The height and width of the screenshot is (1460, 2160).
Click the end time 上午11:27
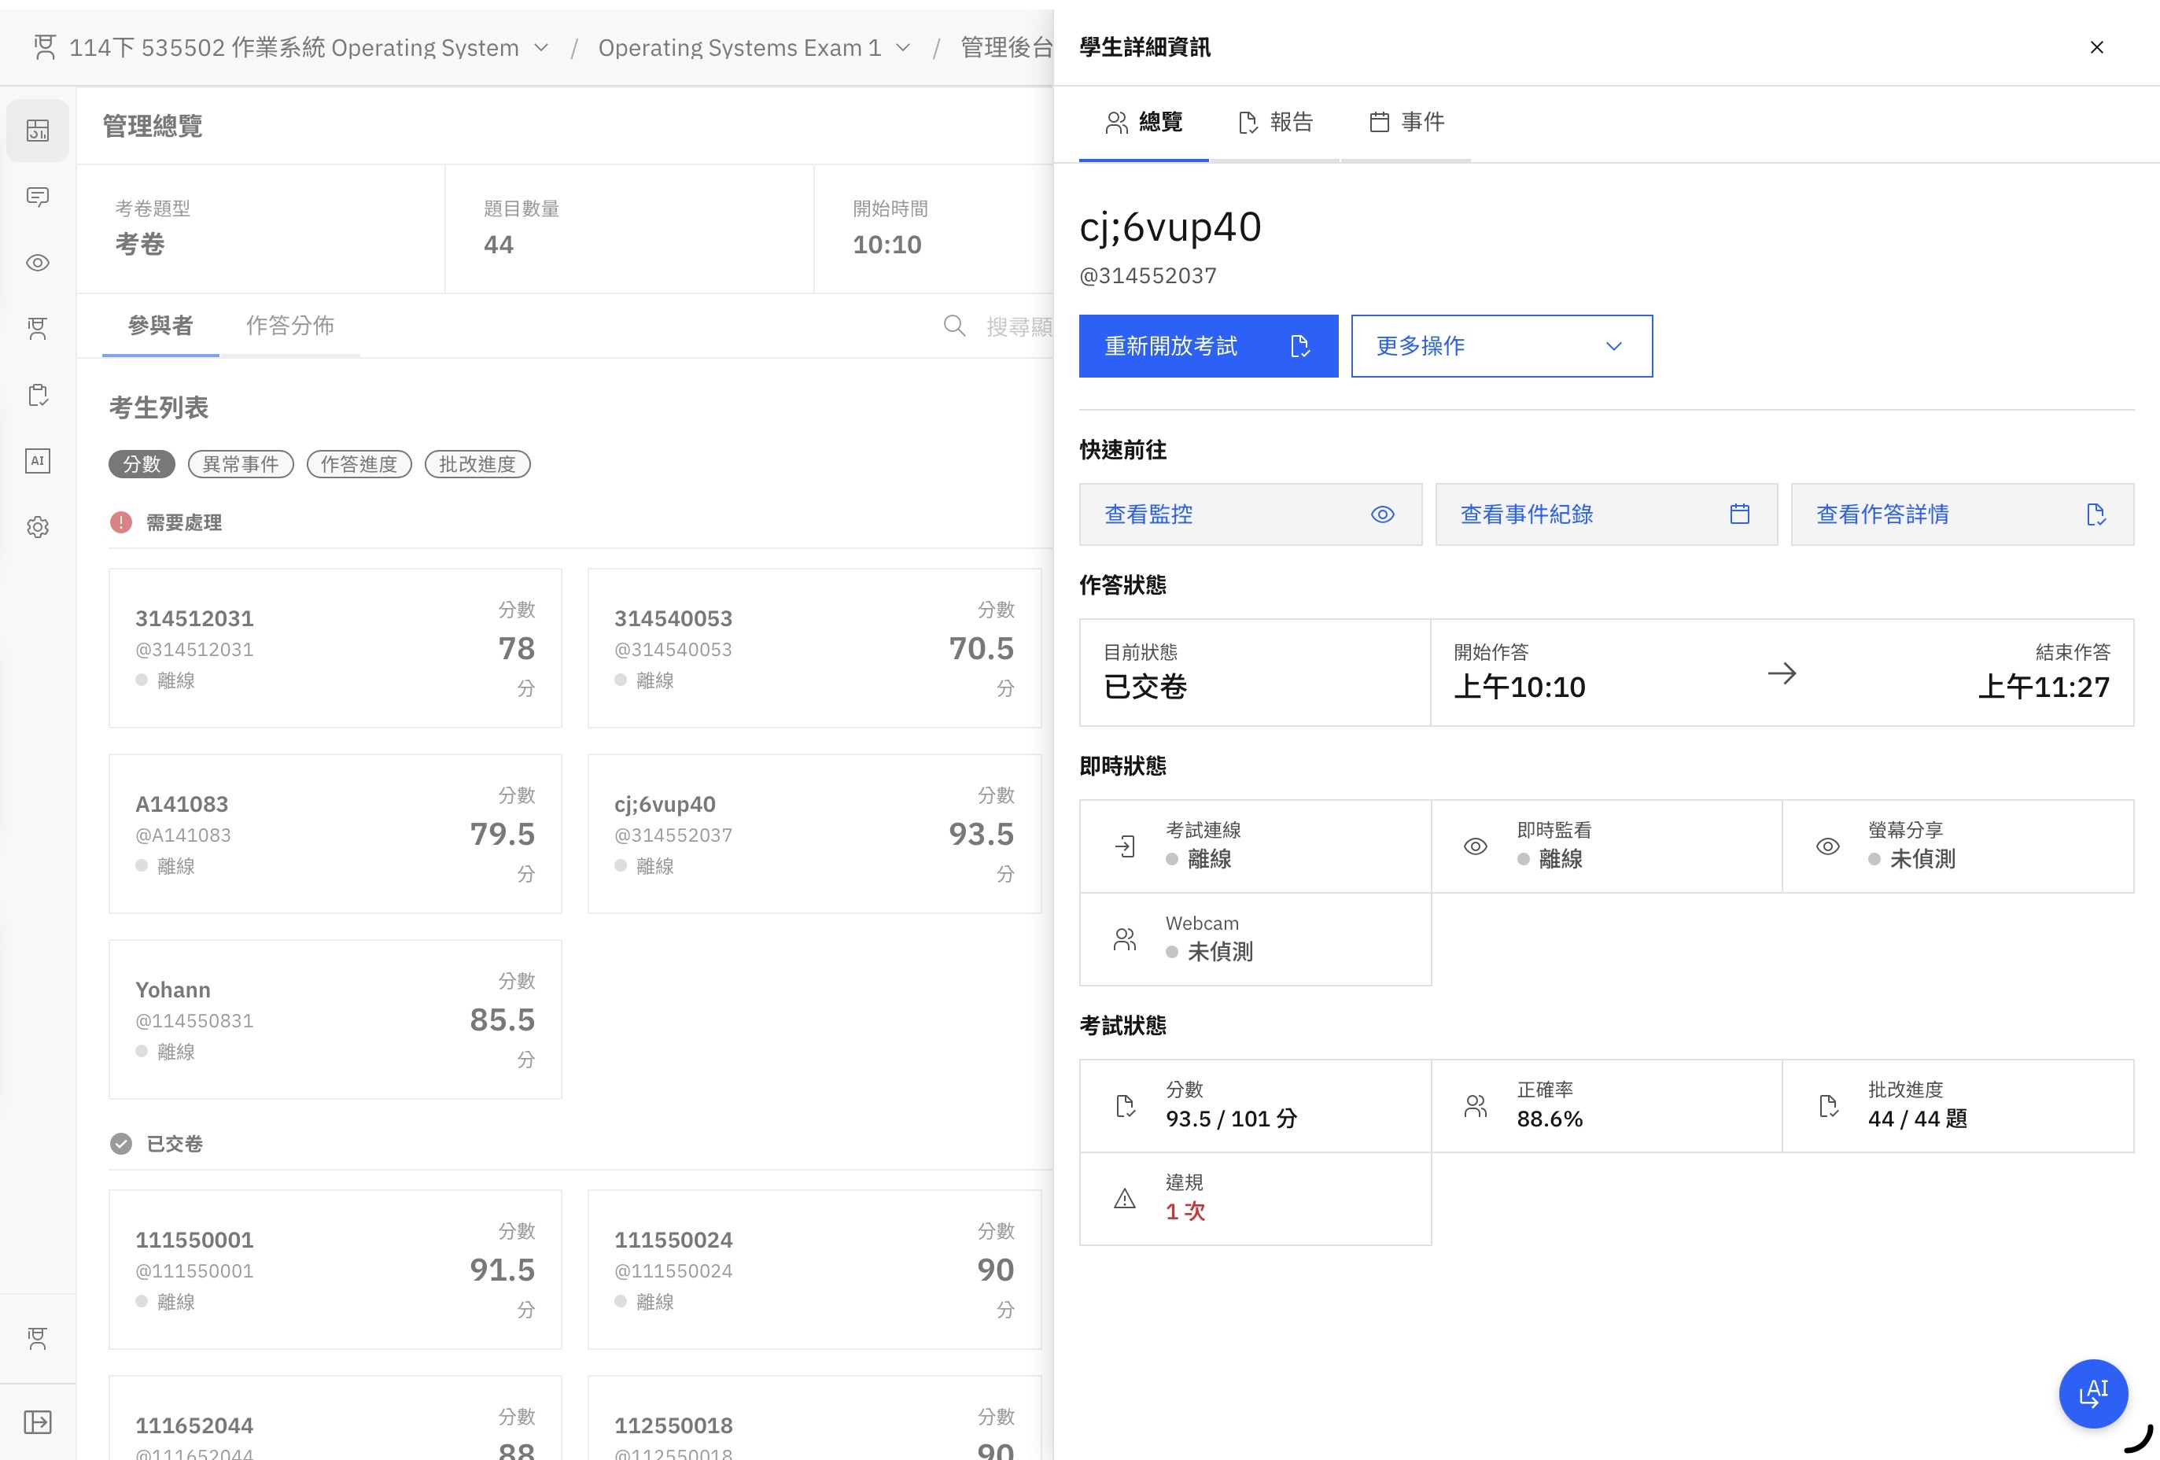pyautogui.click(x=2044, y=687)
